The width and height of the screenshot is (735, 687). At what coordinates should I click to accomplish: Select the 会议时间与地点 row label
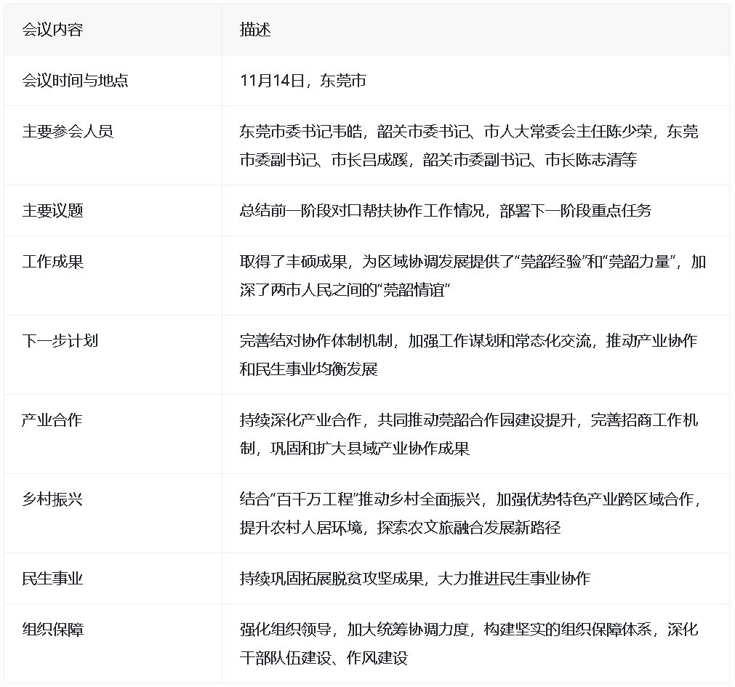(75, 81)
